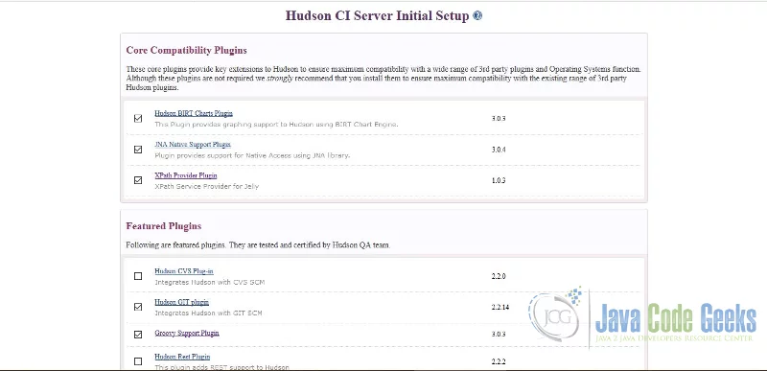Uncheck the Hudson GIT plugin checkbox
Image resolution: width=767 pixels, height=371 pixels.
coord(138,307)
